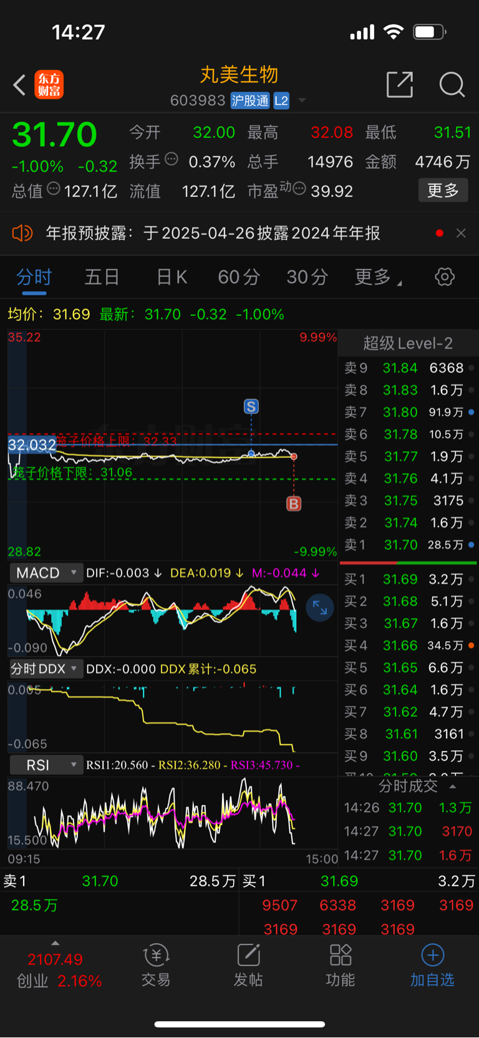Screen dimensions: 479x1038
Task: Open the 分时DDX indicator dropdown
Action: tap(46, 669)
